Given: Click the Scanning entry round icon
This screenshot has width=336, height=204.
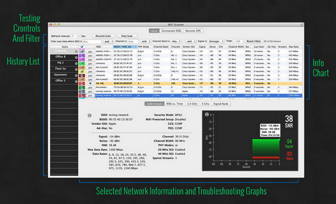Looking at the screenshot, I should coord(76,51).
